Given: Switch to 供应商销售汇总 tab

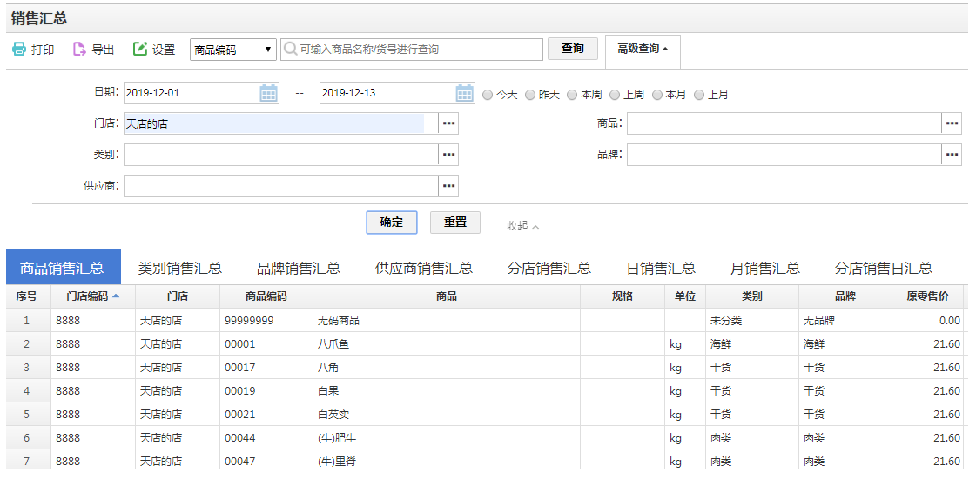Looking at the screenshot, I should pyautogui.click(x=424, y=269).
